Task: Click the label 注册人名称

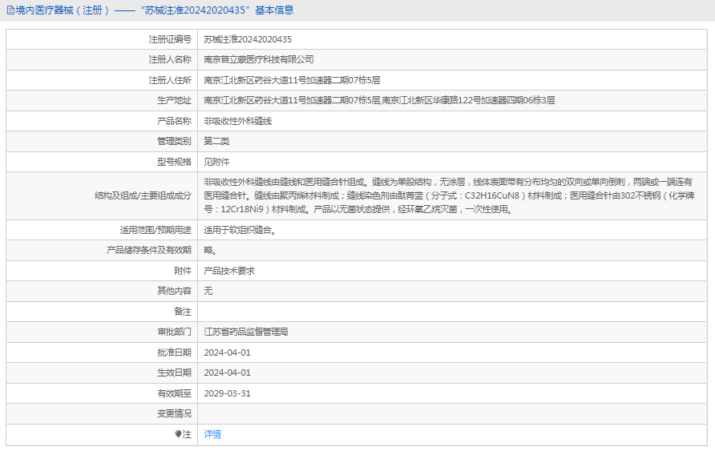Action: [170, 59]
